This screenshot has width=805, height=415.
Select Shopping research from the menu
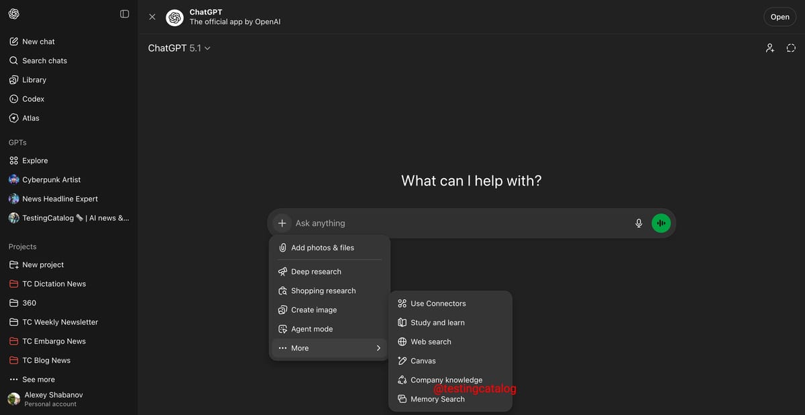click(323, 290)
